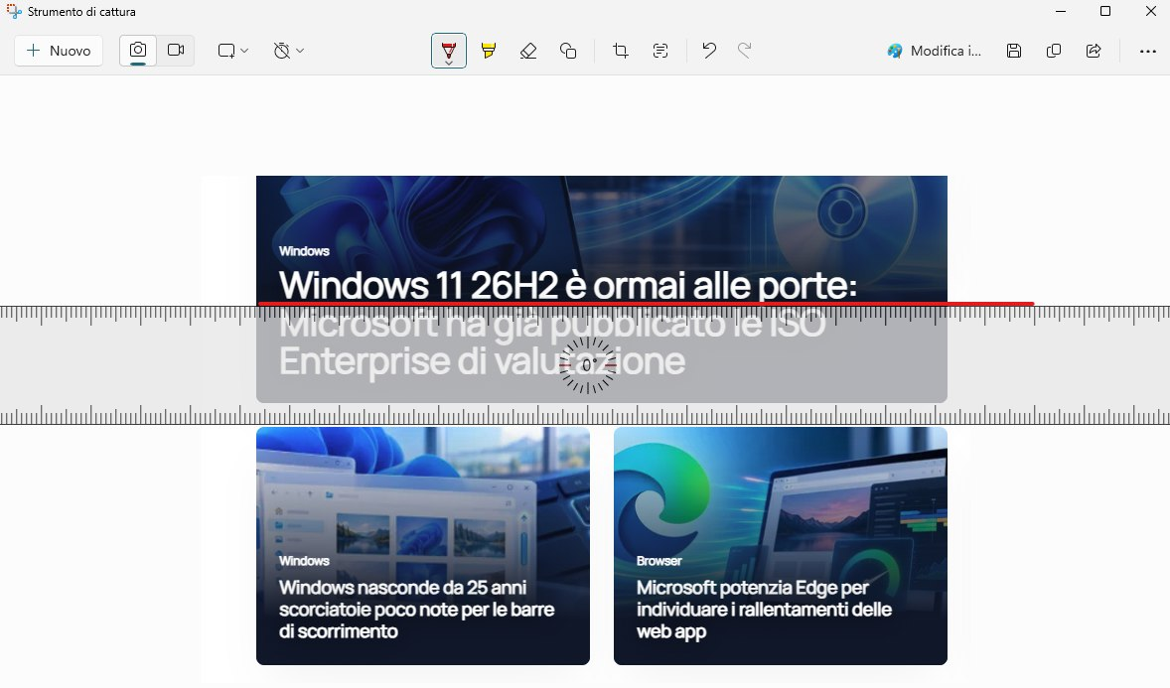The width and height of the screenshot is (1170, 688).
Task: Open the three-dots more options menu
Action: (x=1148, y=51)
